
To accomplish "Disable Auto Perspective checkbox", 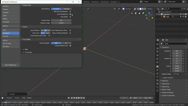I will (x=70, y=14).
